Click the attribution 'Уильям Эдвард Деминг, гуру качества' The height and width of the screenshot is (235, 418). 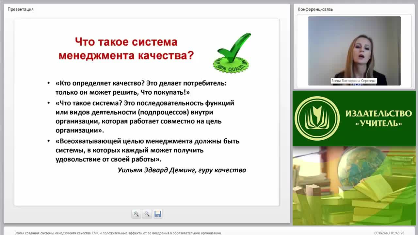[182, 170]
